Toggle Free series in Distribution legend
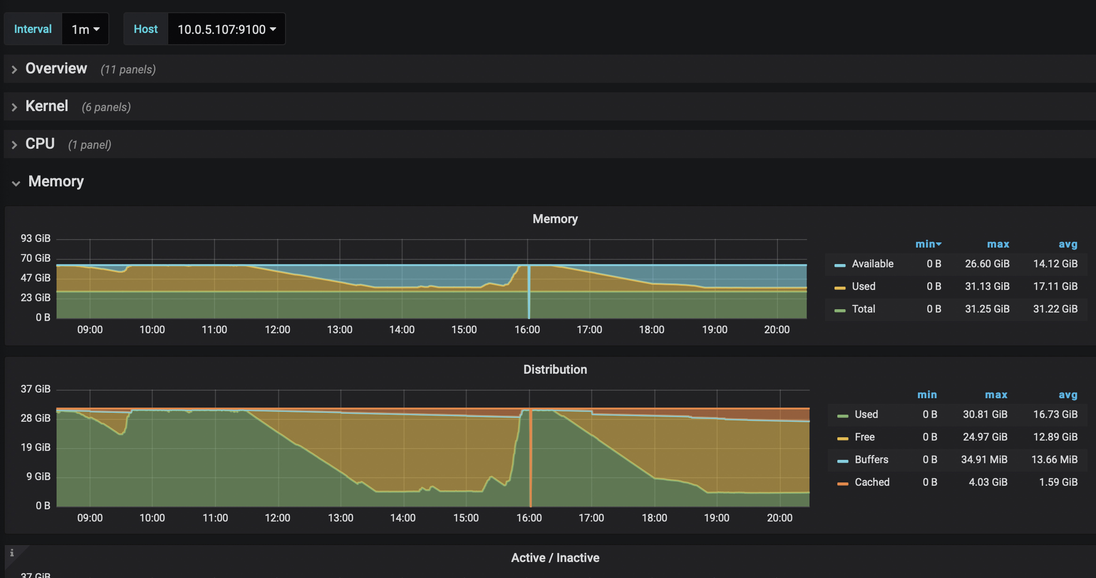This screenshot has width=1096, height=578. pyautogui.click(x=865, y=437)
